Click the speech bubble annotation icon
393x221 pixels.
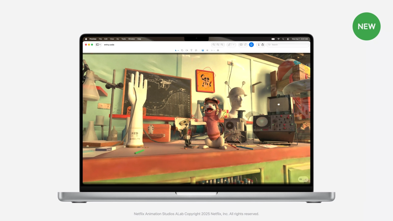click(196, 50)
